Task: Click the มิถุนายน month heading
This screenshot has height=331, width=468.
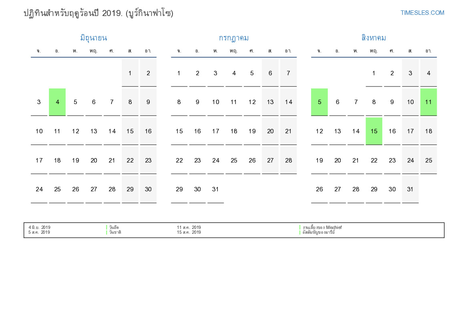Action: 93,38
